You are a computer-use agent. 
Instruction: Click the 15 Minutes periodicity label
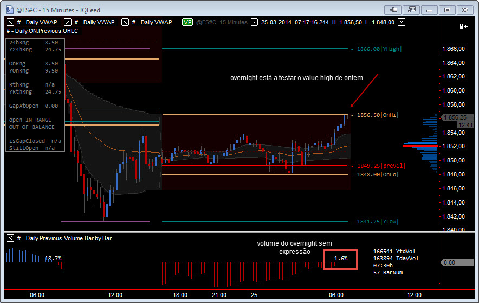coord(234,22)
